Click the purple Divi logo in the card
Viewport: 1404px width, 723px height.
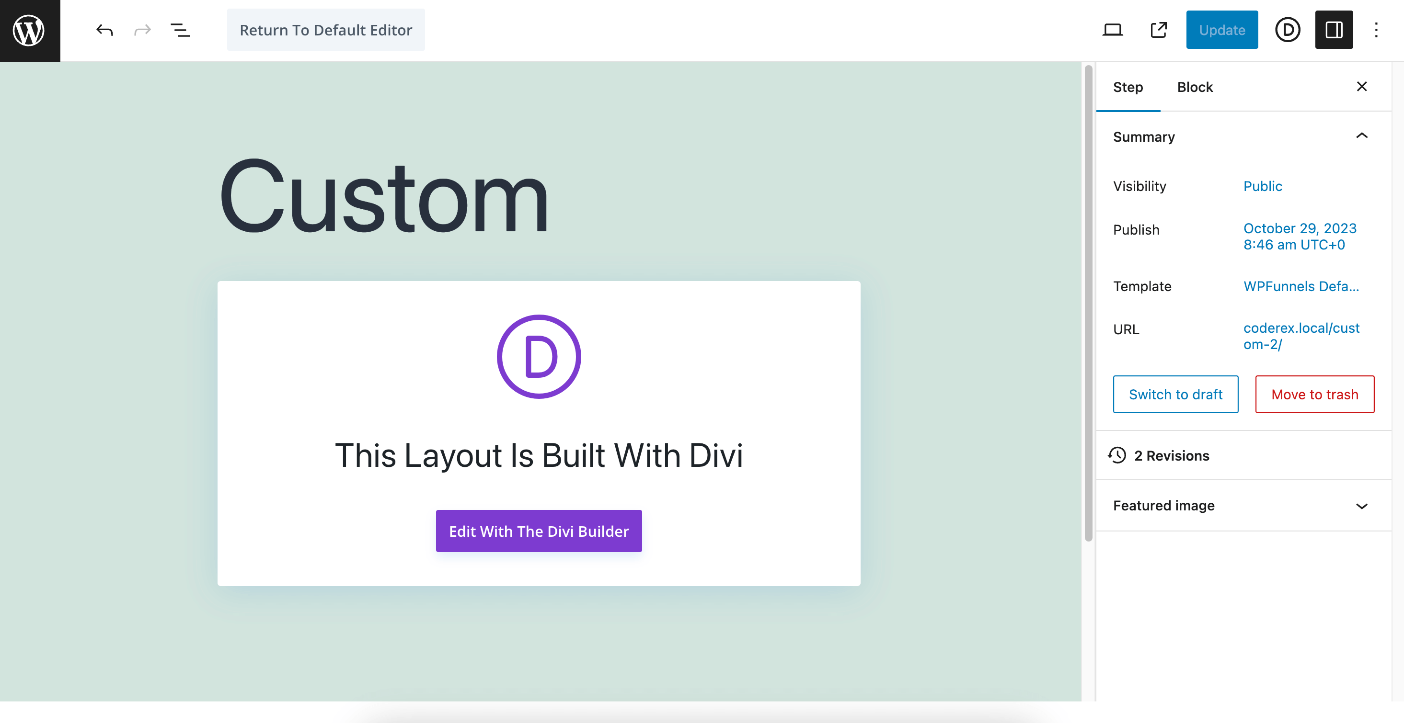539,357
